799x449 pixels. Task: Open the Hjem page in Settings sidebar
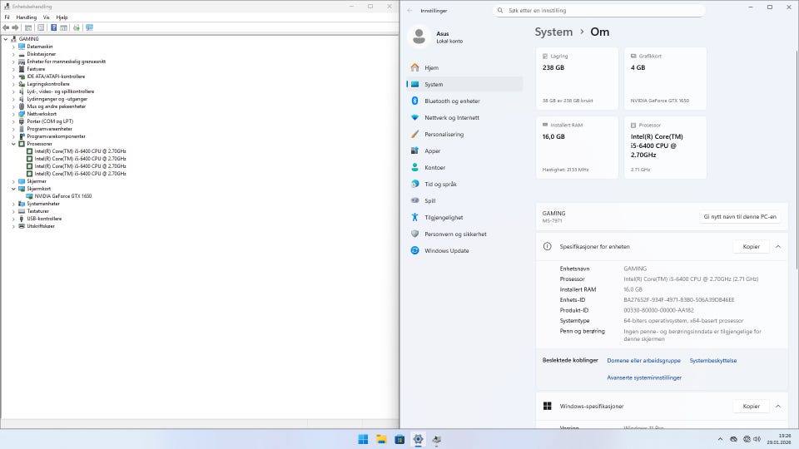tap(464, 67)
